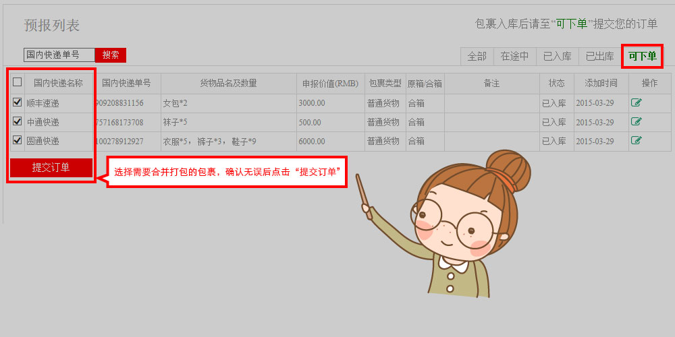Click the 国内快递单号 column header

[127, 84]
